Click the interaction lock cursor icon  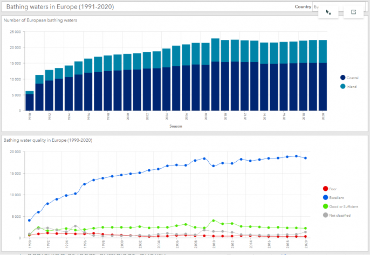tap(328, 11)
